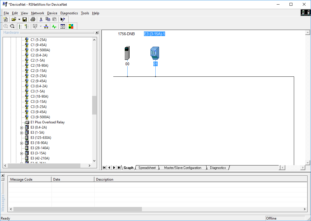Click the previous tab arrow button

[x=109, y=168]
